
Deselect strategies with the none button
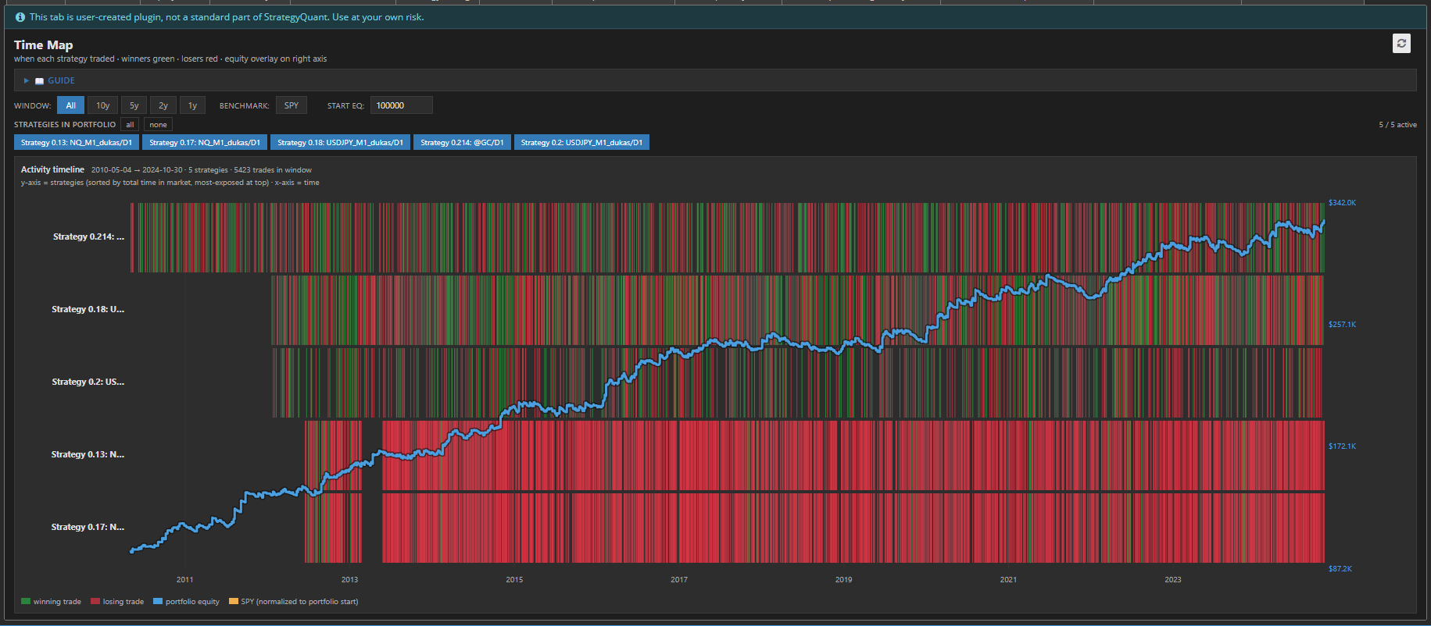pos(158,125)
